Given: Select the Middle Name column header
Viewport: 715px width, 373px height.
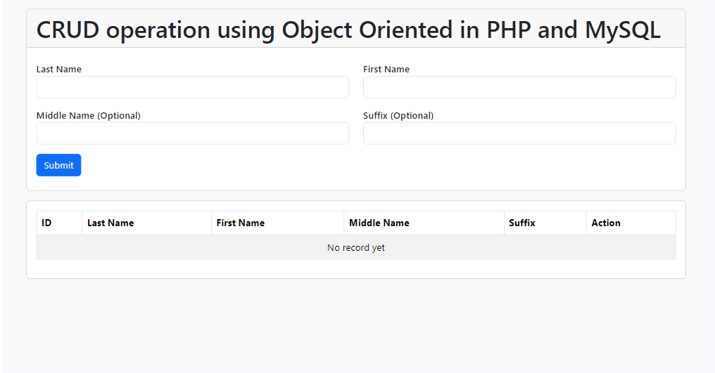Looking at the screenshot, I should tap(424, 223).
